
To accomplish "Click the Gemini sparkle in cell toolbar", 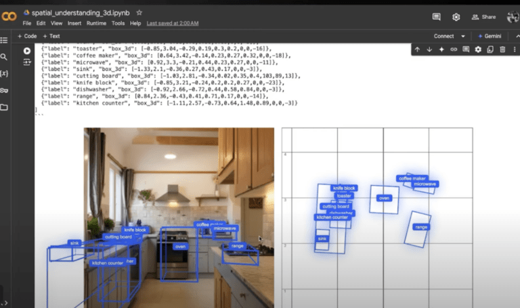I will click(x=441, y=49).
